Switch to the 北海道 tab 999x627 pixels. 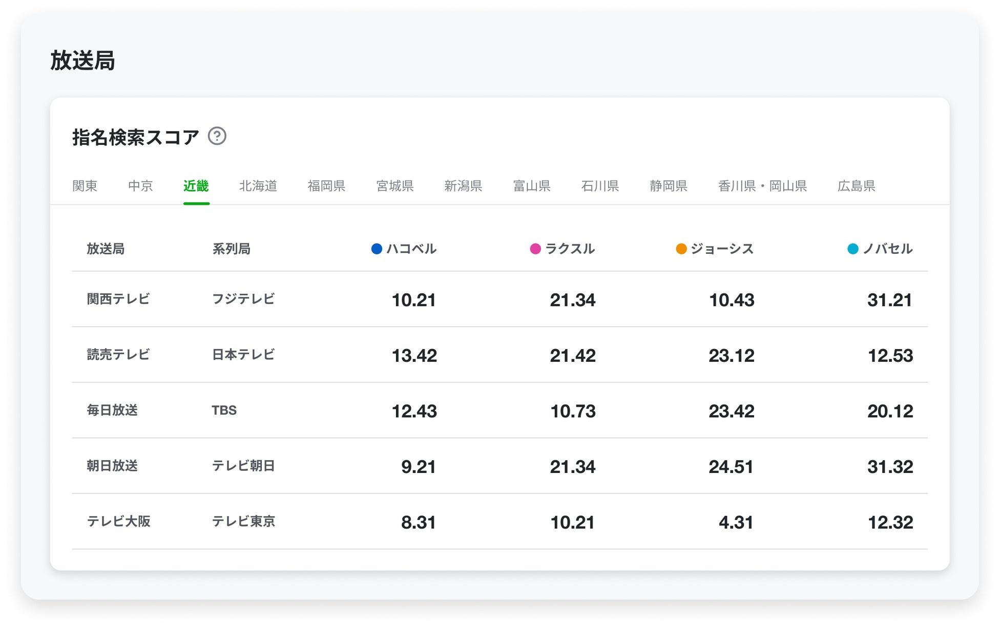258,186
